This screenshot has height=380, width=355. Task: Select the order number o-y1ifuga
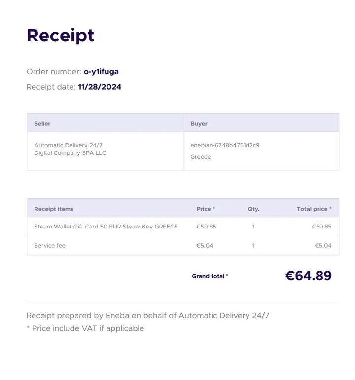101,72
